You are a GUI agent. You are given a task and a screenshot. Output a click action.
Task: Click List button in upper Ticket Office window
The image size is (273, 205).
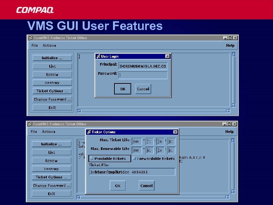(52, 66)
